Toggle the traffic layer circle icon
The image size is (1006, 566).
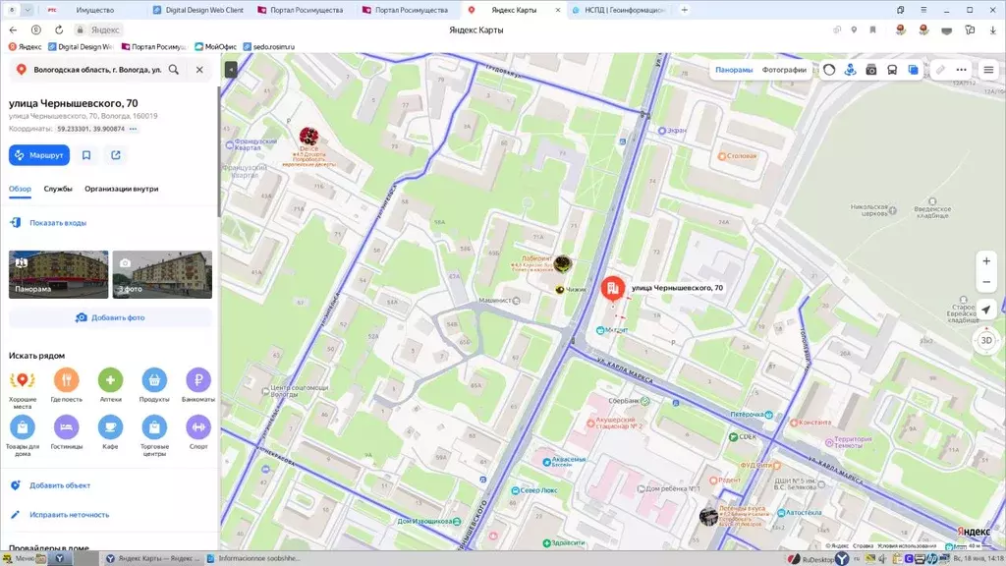829,70
